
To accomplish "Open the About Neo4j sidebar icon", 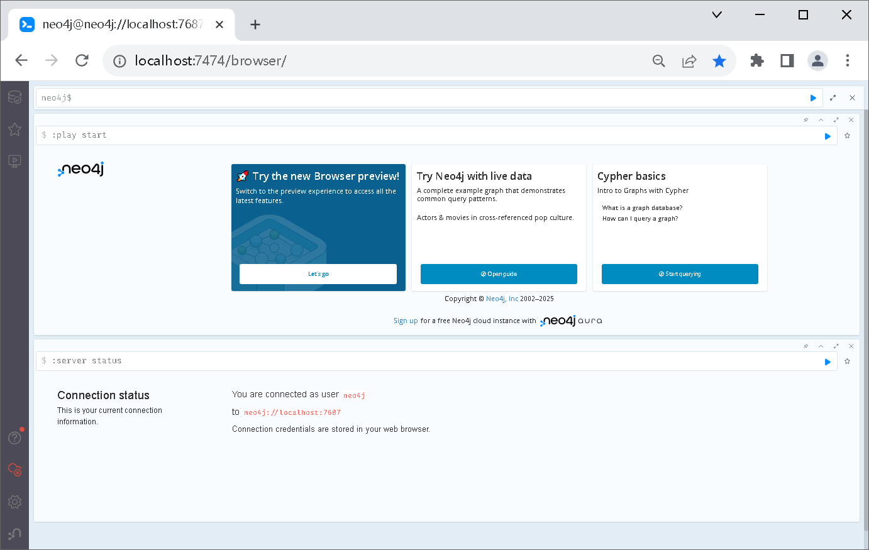I will [14, 534].
